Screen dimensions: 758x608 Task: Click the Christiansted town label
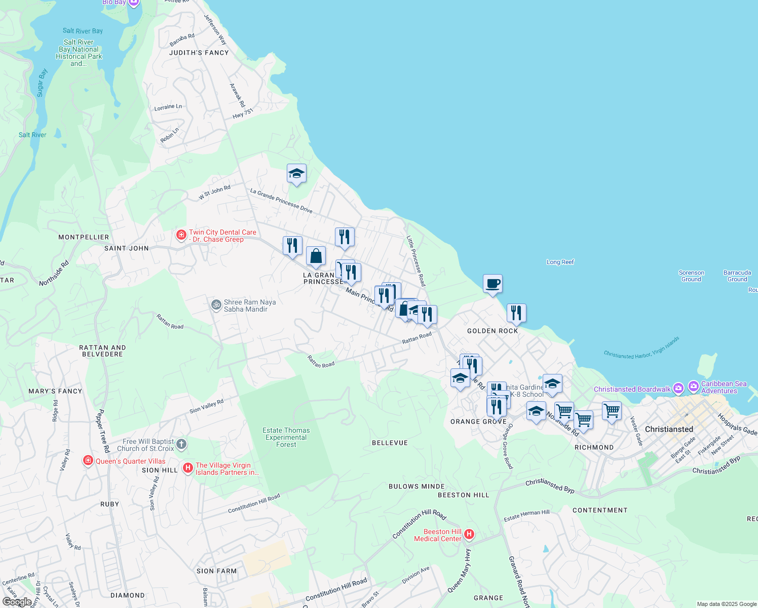669,429
